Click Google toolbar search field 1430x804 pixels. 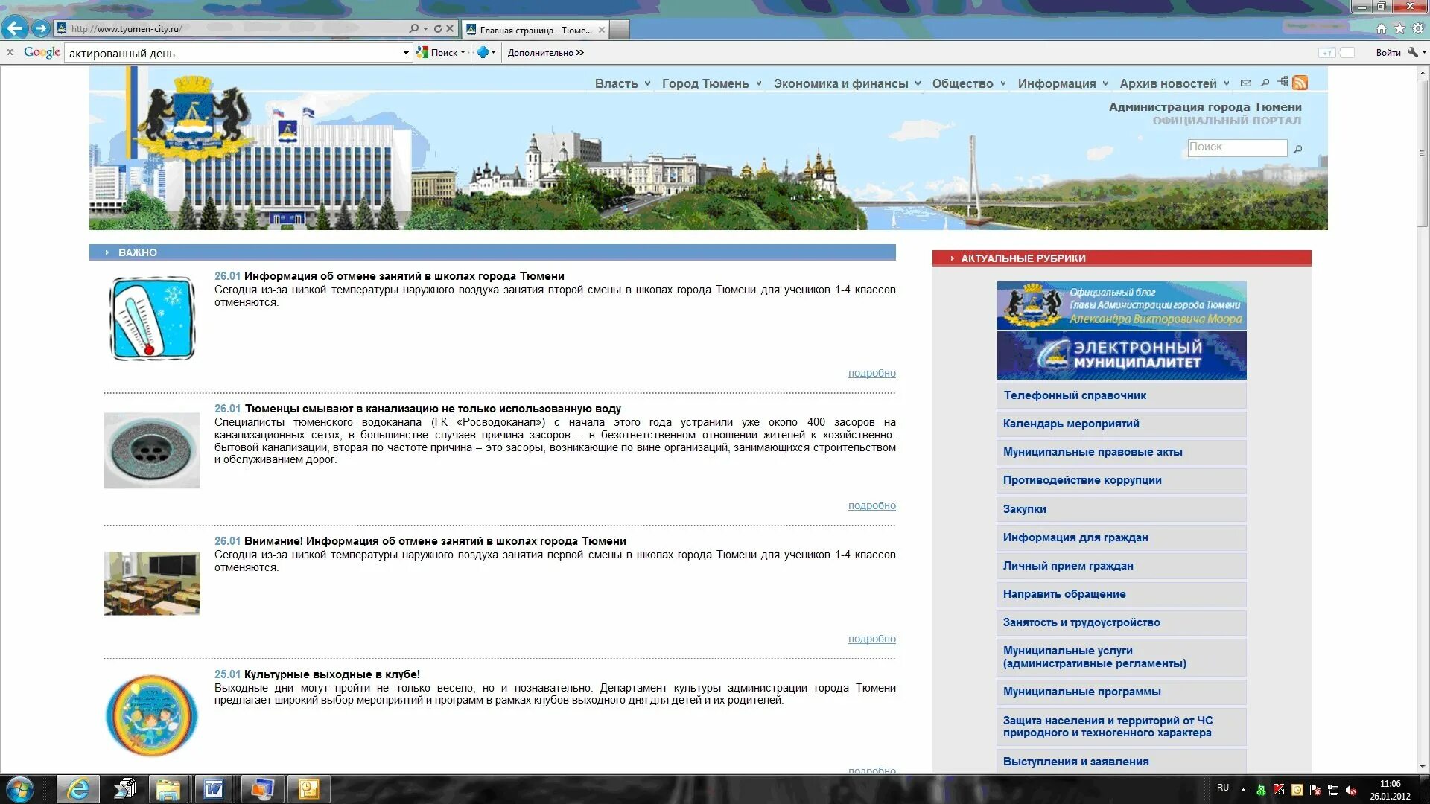[235, 53]
